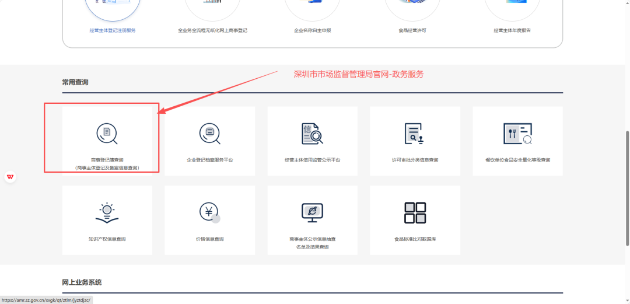Click the 餐饮单位食品安全量化等级查询 label

(x=518, y=160)
